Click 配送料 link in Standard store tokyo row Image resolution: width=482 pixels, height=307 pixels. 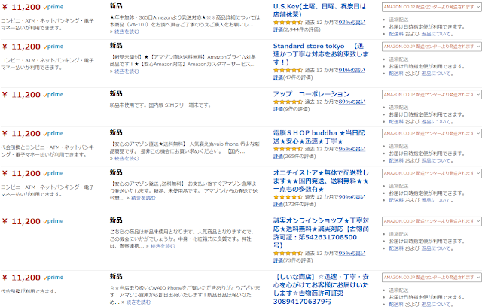click(396, 74)
